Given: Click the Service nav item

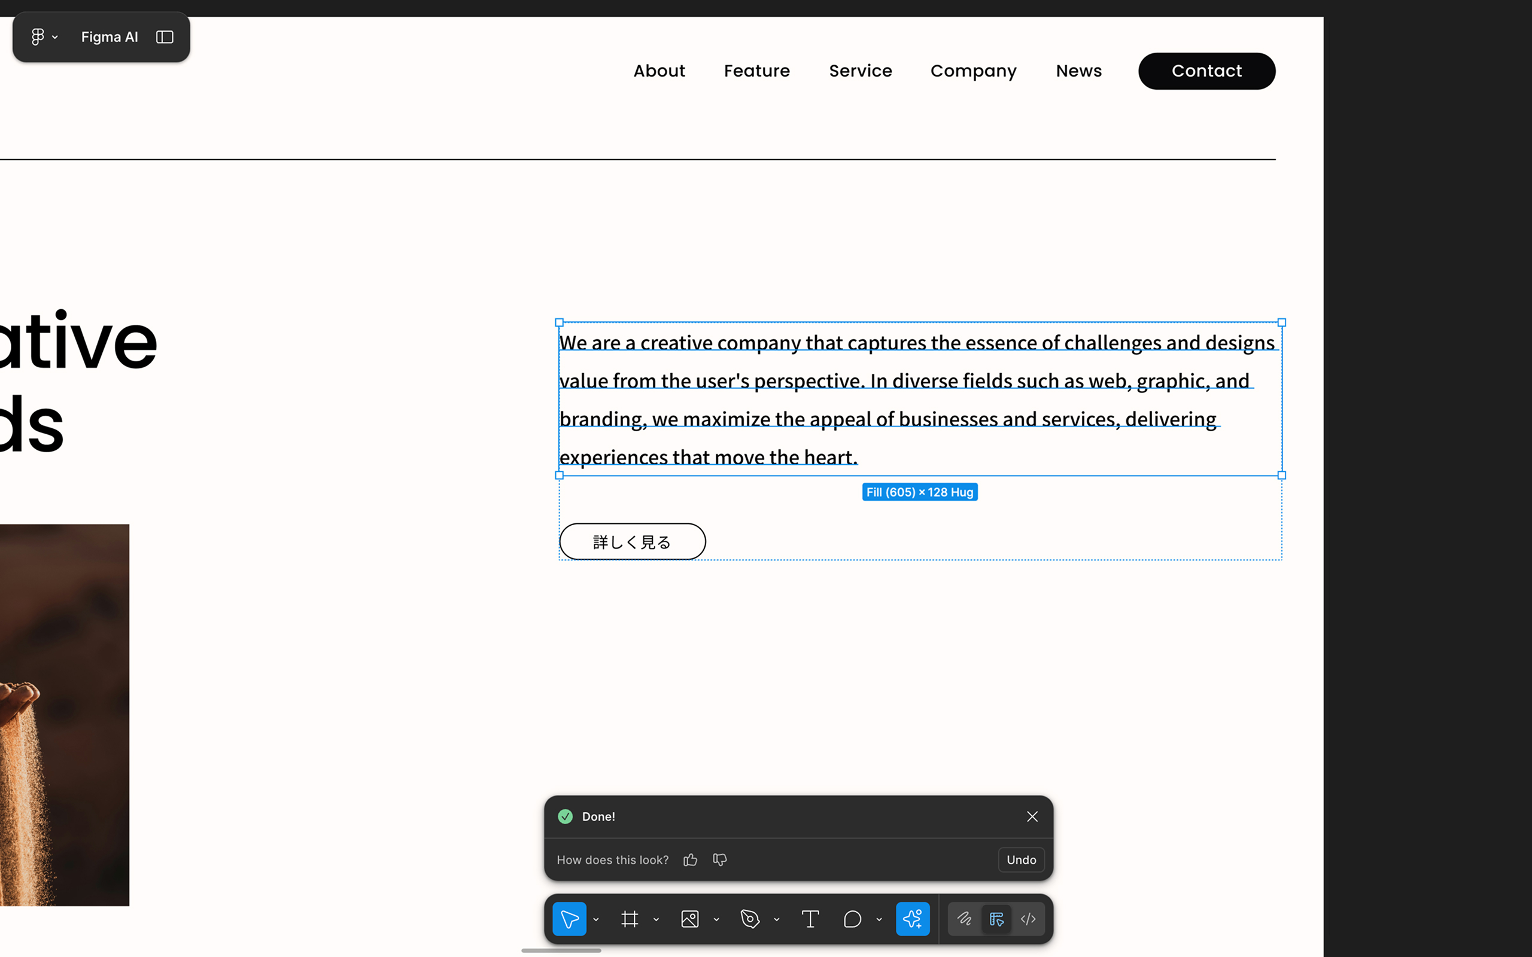Looking at the screenshot, I should pos(861,71).
